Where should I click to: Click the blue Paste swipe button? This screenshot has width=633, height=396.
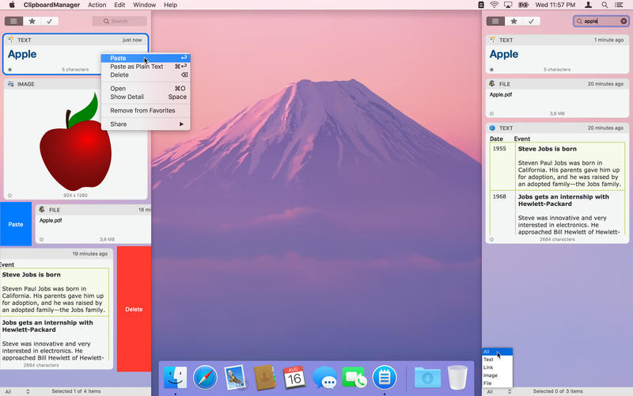(x=16, y=224)
